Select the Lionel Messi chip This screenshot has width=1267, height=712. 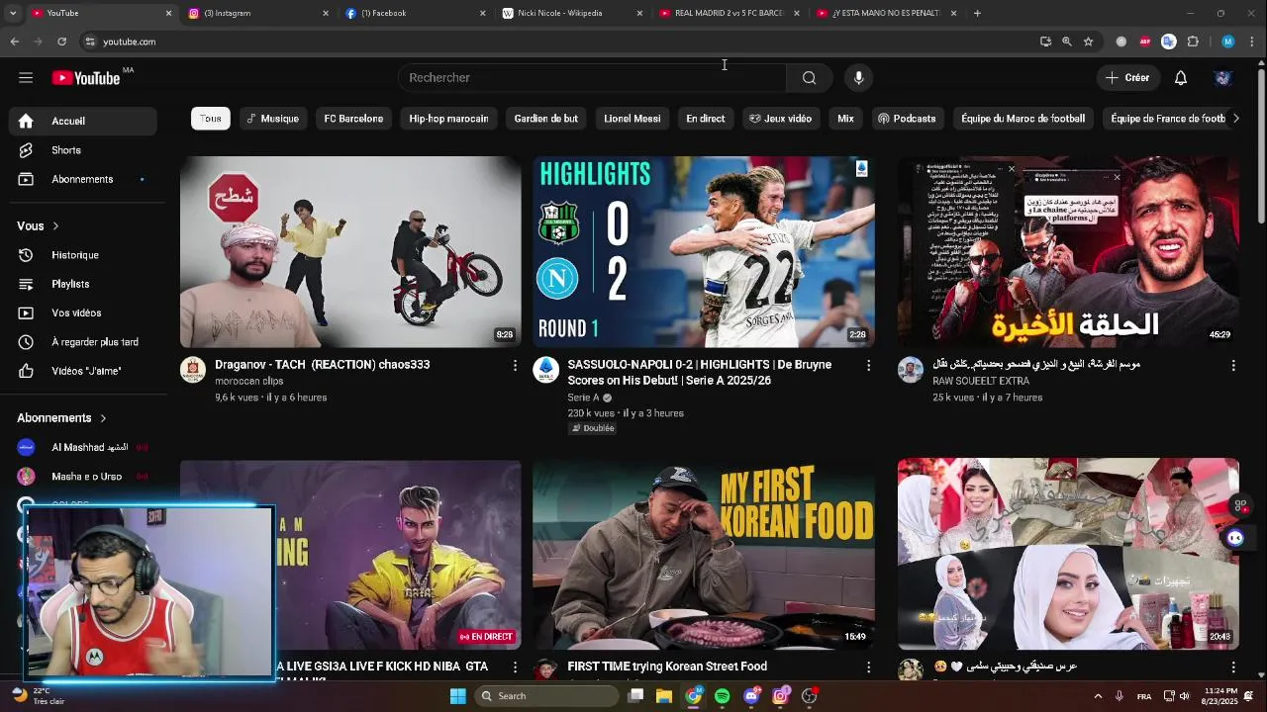coord(632,119)
